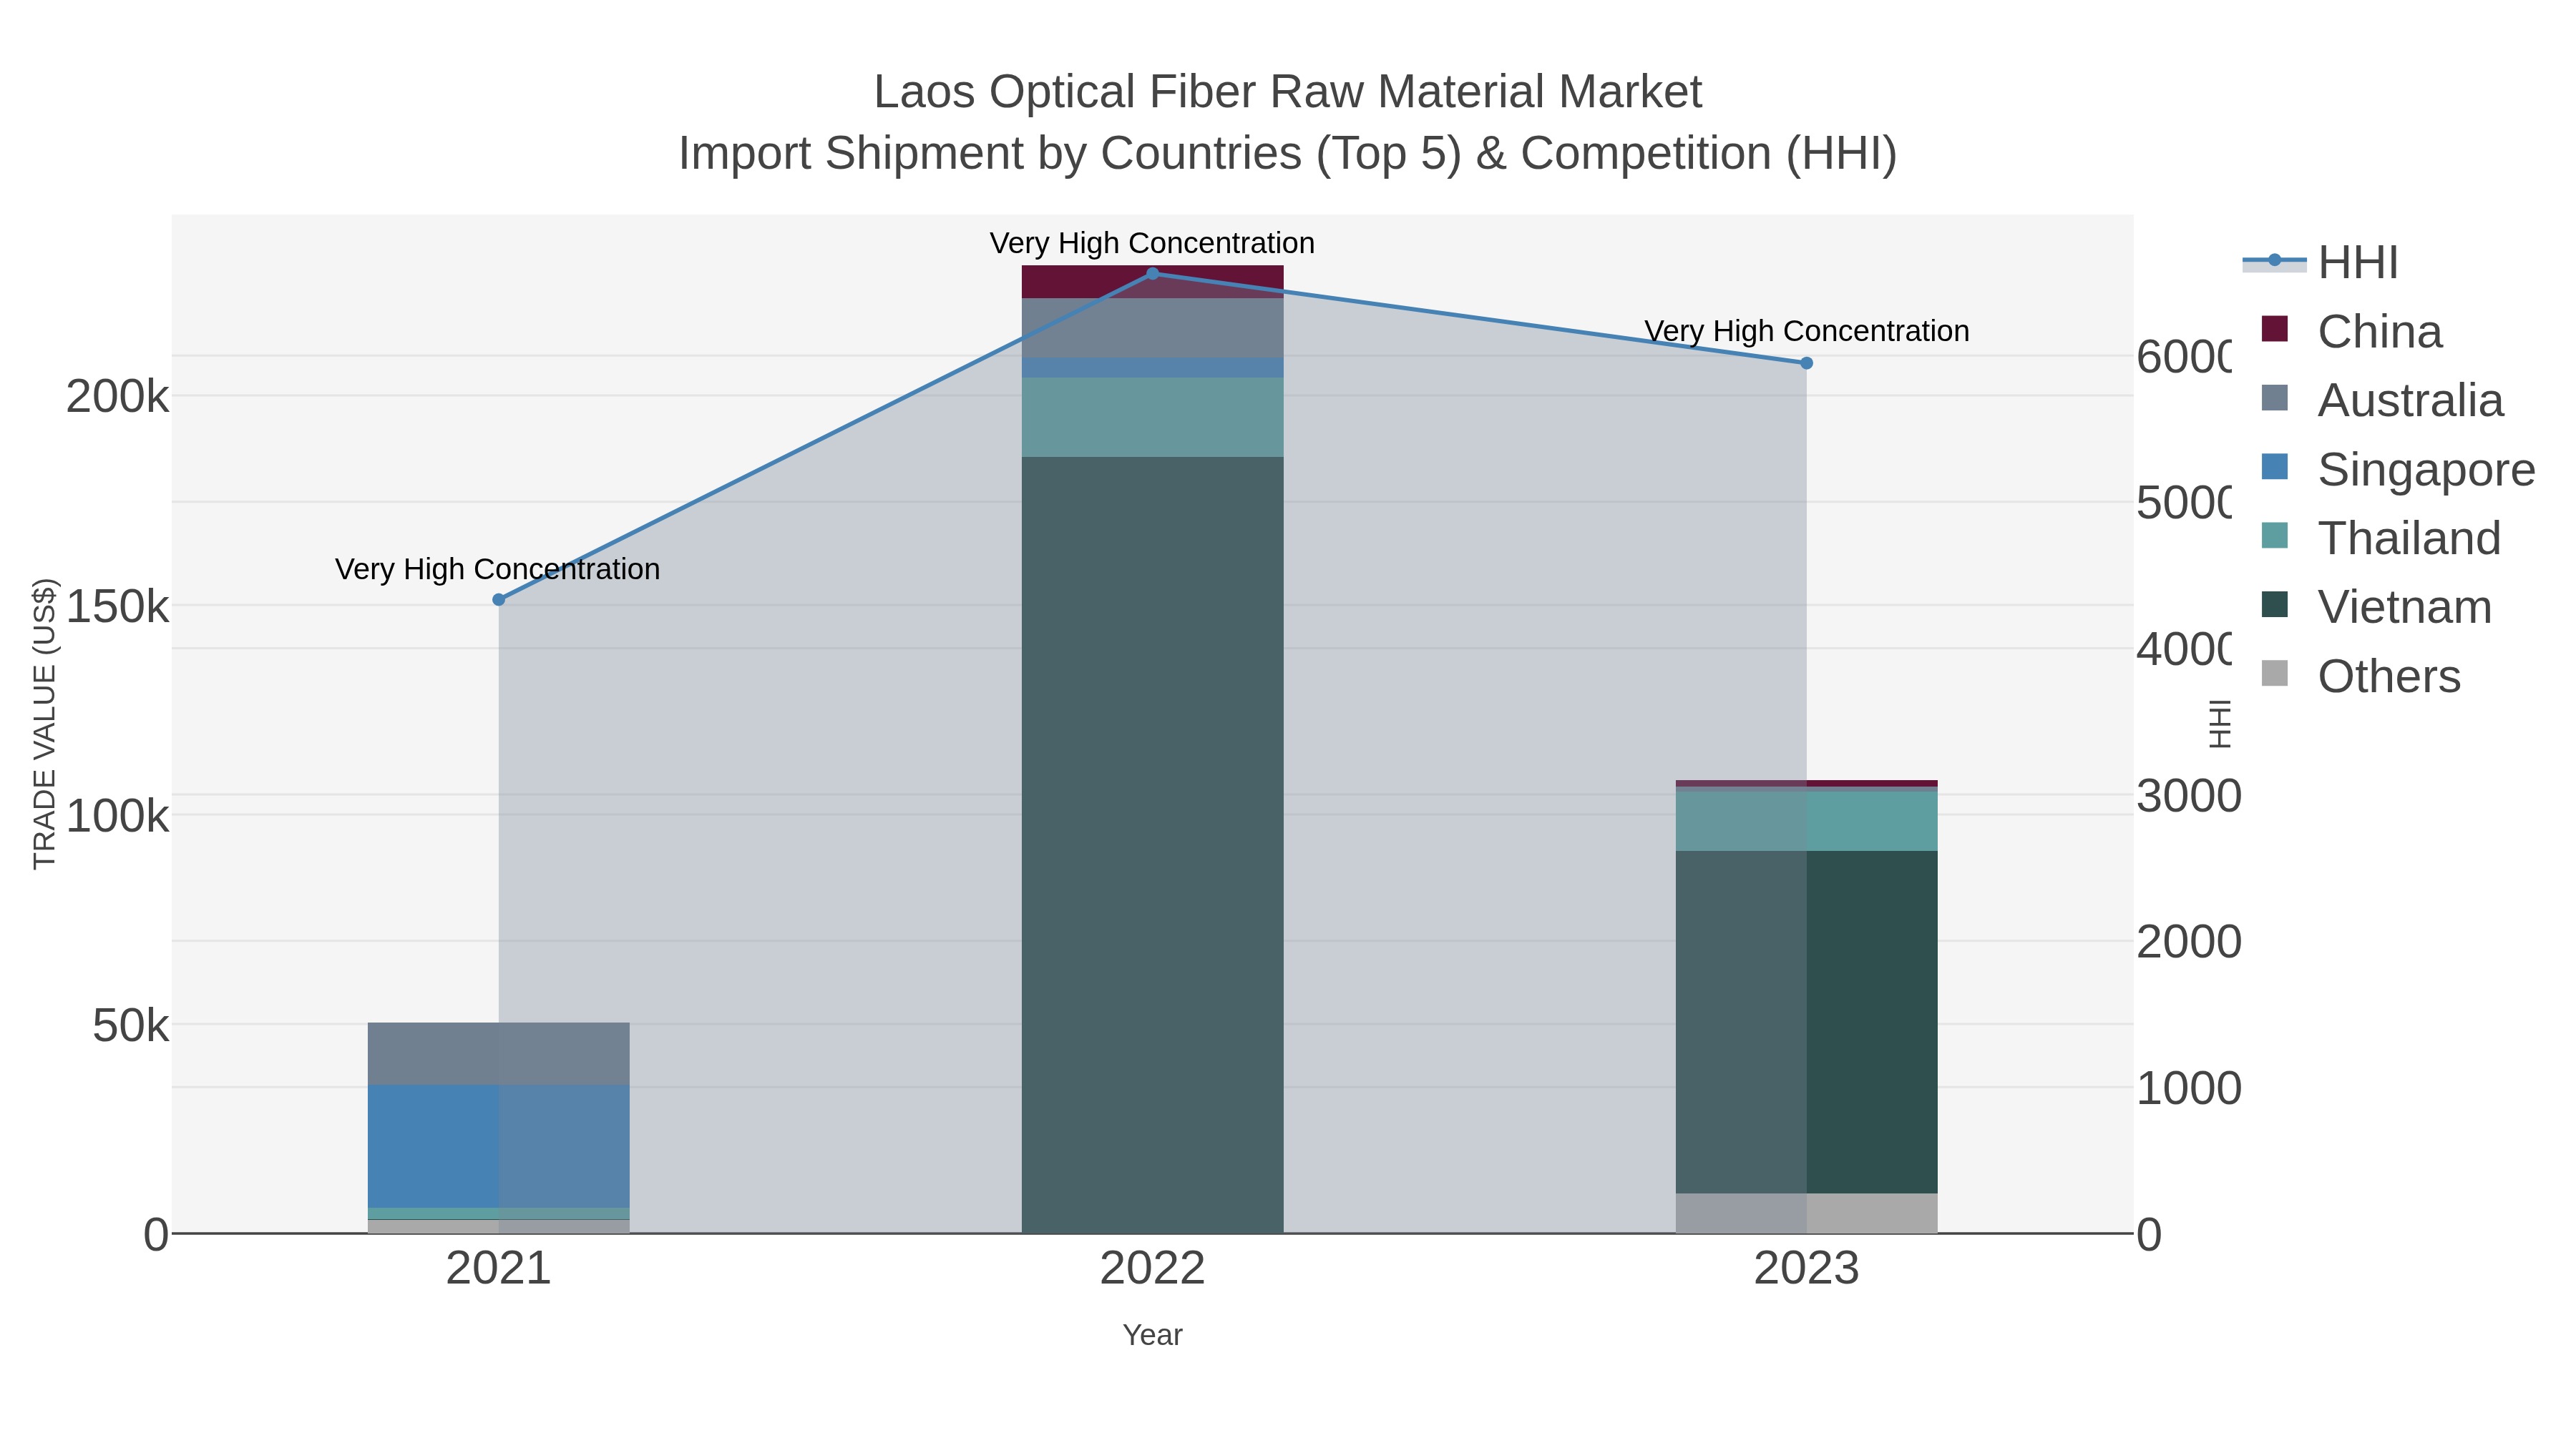Screen dimensions: 2576x1448
Task: Click the Thailand bar segment for 2022
Action: (1152, 418)
